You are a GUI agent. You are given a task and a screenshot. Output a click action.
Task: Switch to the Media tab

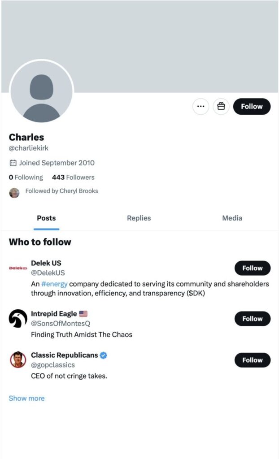[x=232, y=218]
